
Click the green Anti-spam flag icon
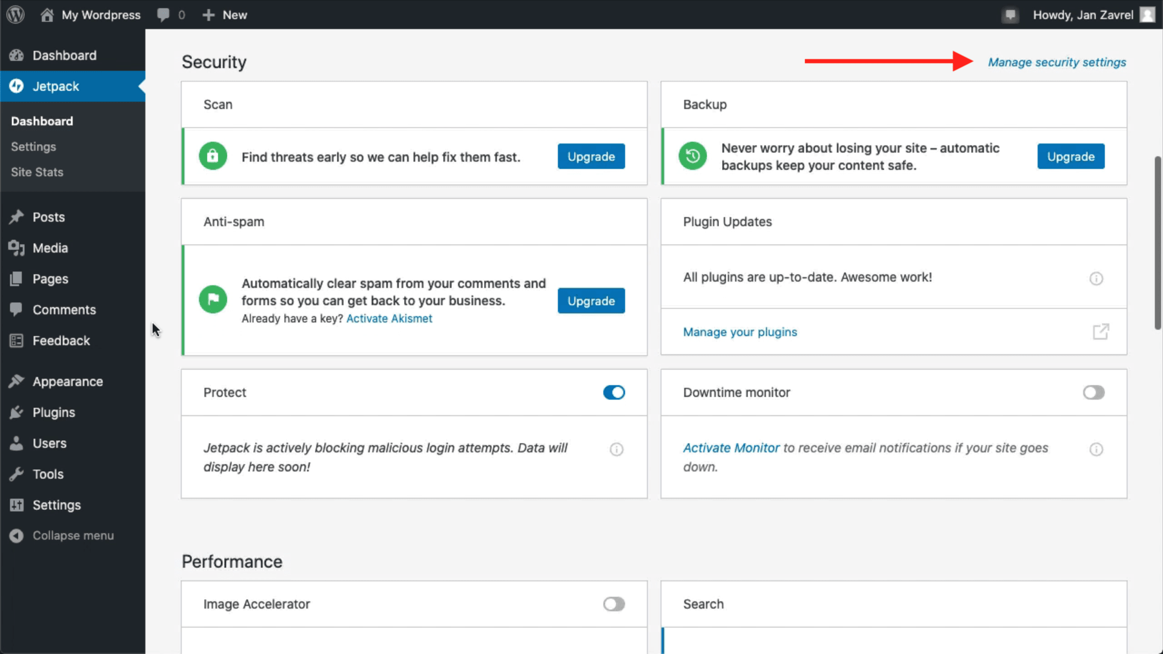coord(213,299)
